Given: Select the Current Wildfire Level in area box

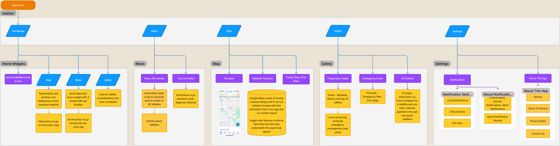Looking at the screenshot, I should [18, 79].
